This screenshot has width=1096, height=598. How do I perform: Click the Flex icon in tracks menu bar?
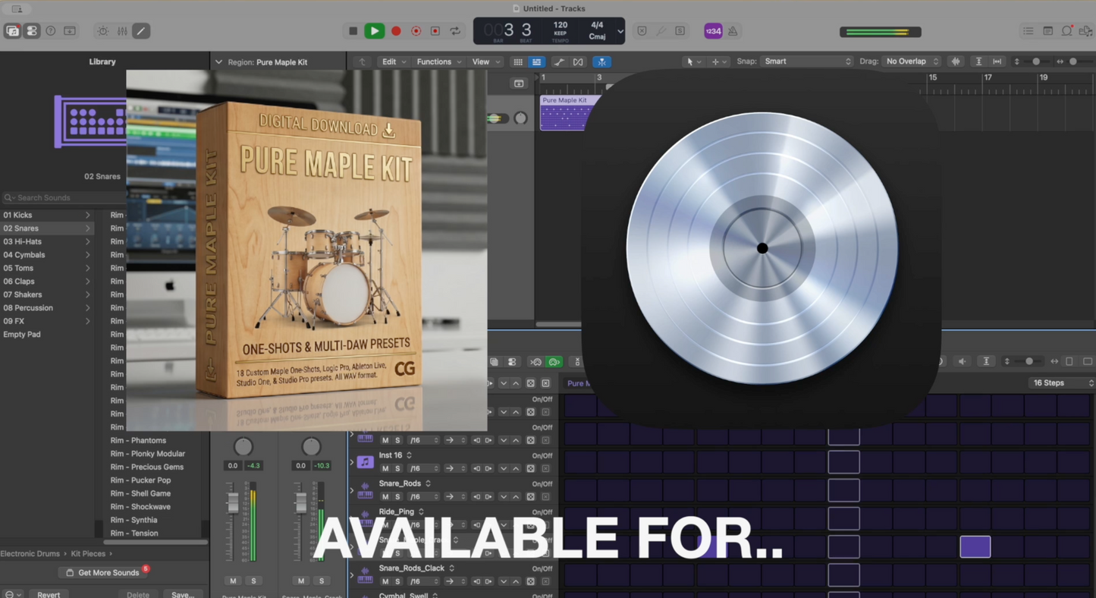[x=578, y=61]
